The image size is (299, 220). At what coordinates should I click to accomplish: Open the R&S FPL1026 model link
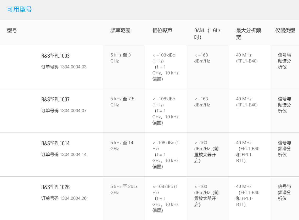tap(55, 187)
